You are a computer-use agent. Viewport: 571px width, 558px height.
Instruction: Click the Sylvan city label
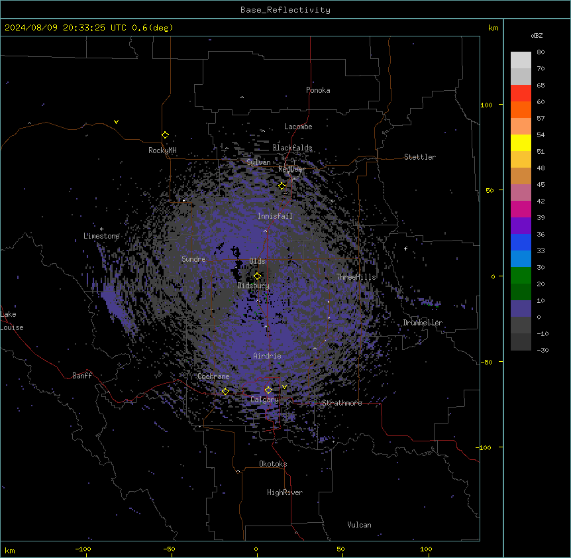258,162
